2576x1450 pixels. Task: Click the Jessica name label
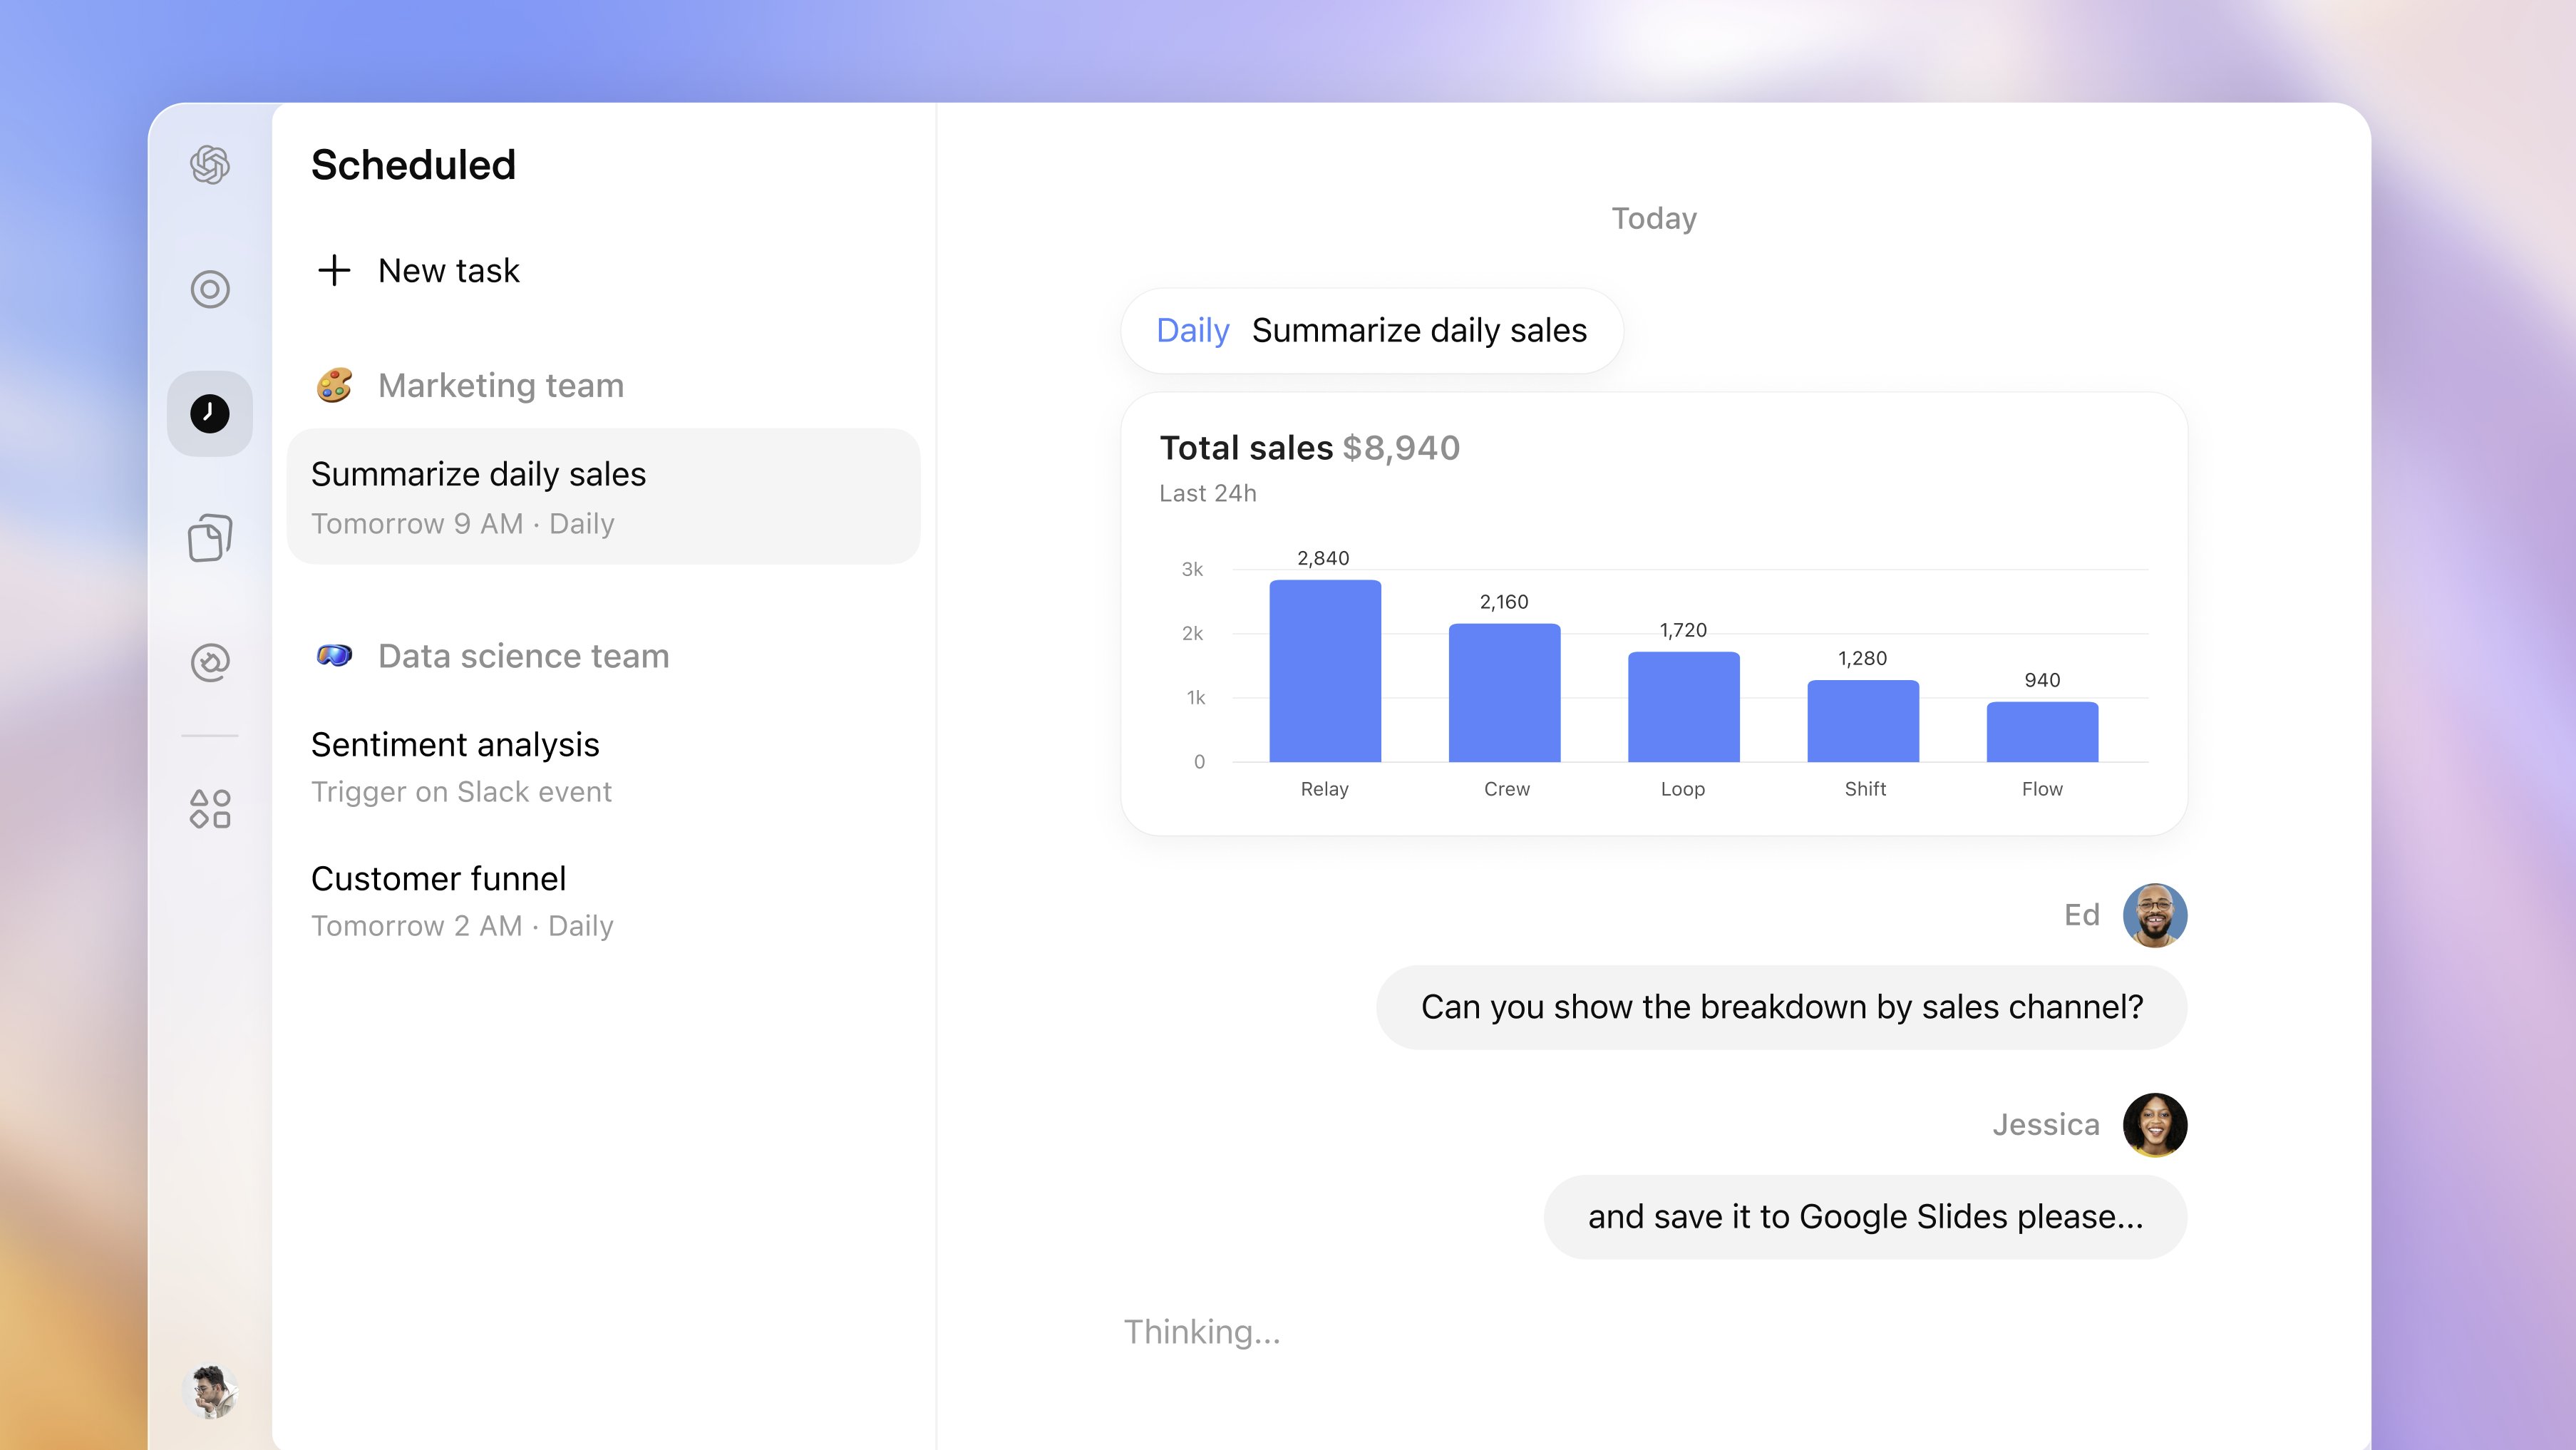click(x=2045, y=1125)
